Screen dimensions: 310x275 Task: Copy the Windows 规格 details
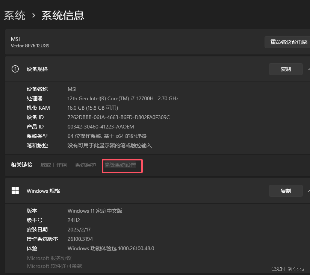point(286,191)
